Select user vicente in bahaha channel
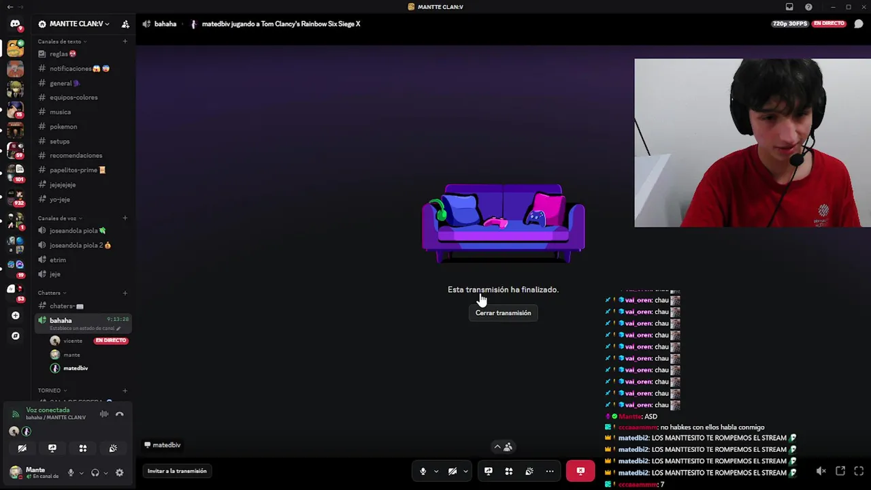 click(72, 341)
